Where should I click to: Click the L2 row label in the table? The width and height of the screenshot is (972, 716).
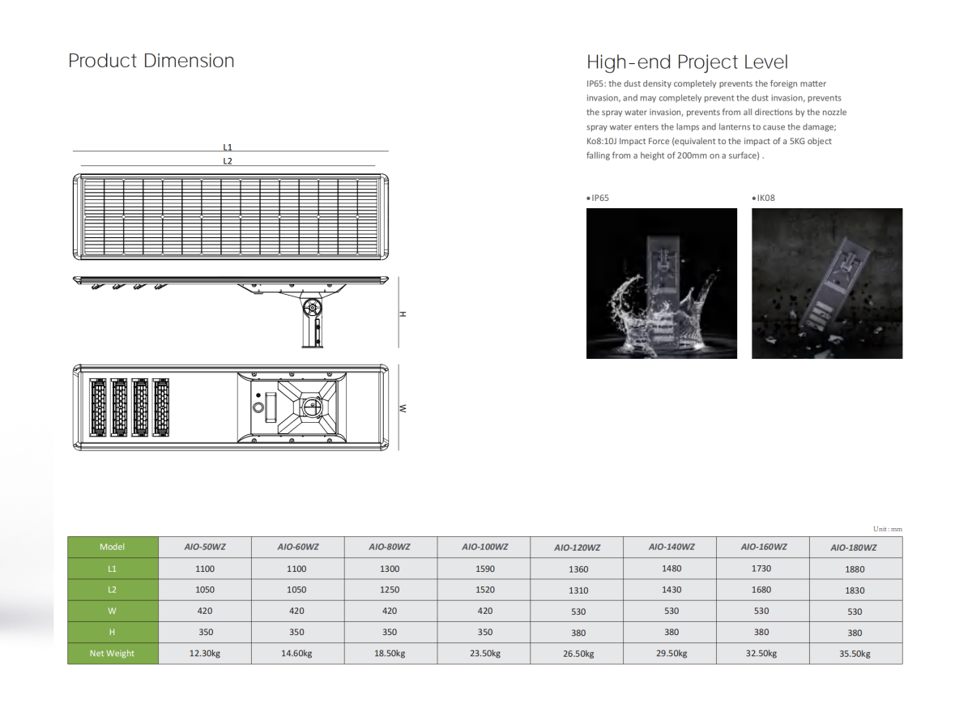[x=113, y=590]
